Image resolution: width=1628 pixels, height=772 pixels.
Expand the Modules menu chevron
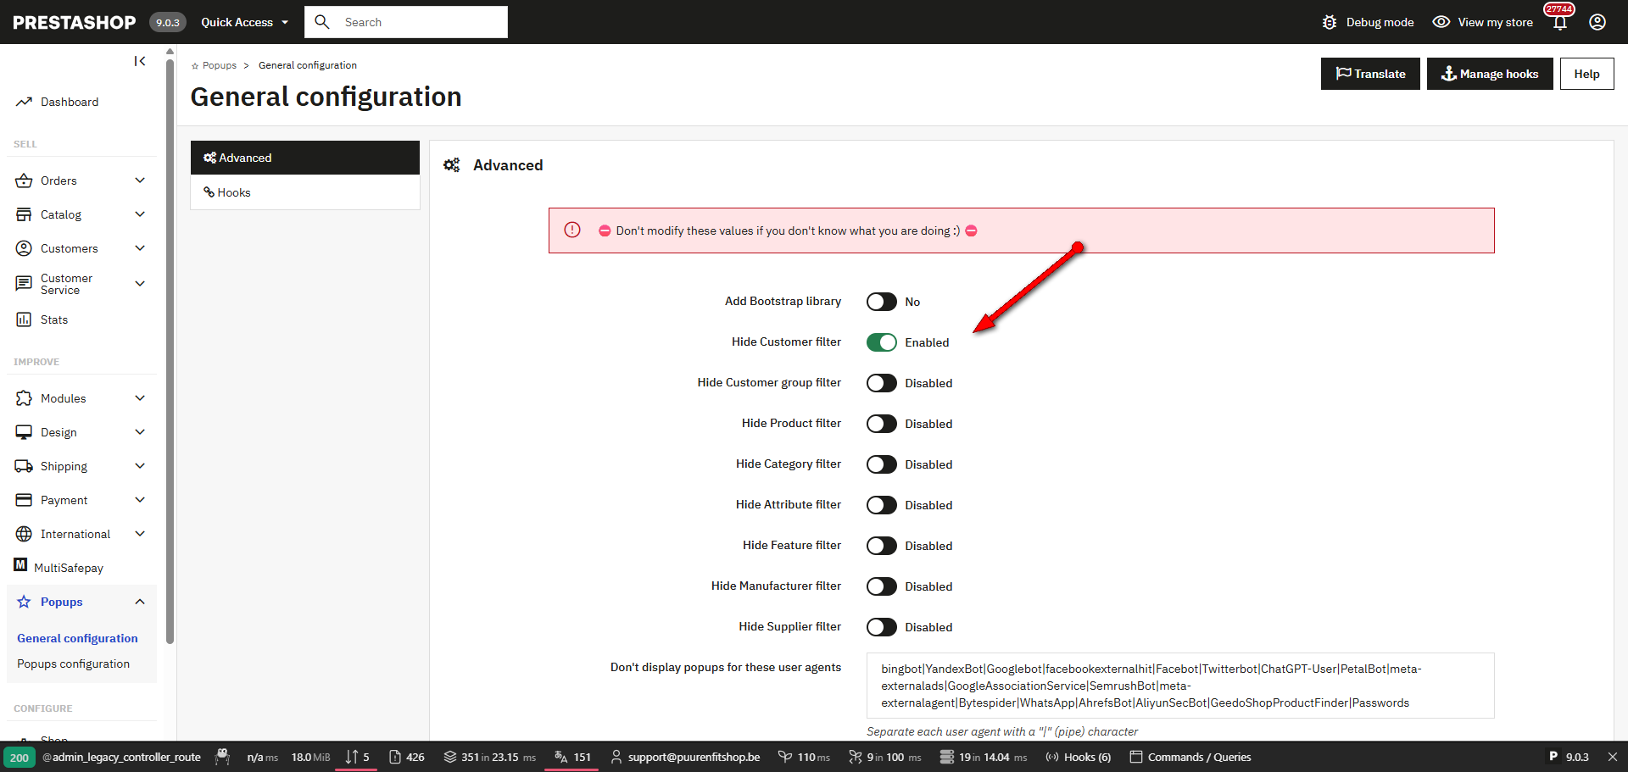[140, 398]
